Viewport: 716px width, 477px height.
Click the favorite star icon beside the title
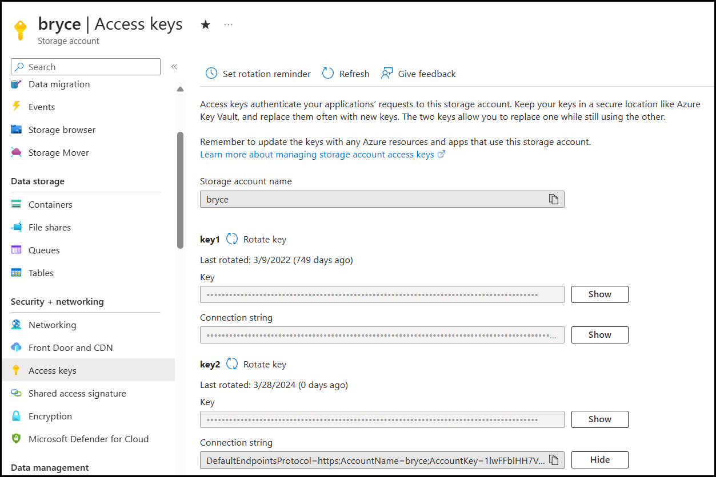(x=206, y=25)
